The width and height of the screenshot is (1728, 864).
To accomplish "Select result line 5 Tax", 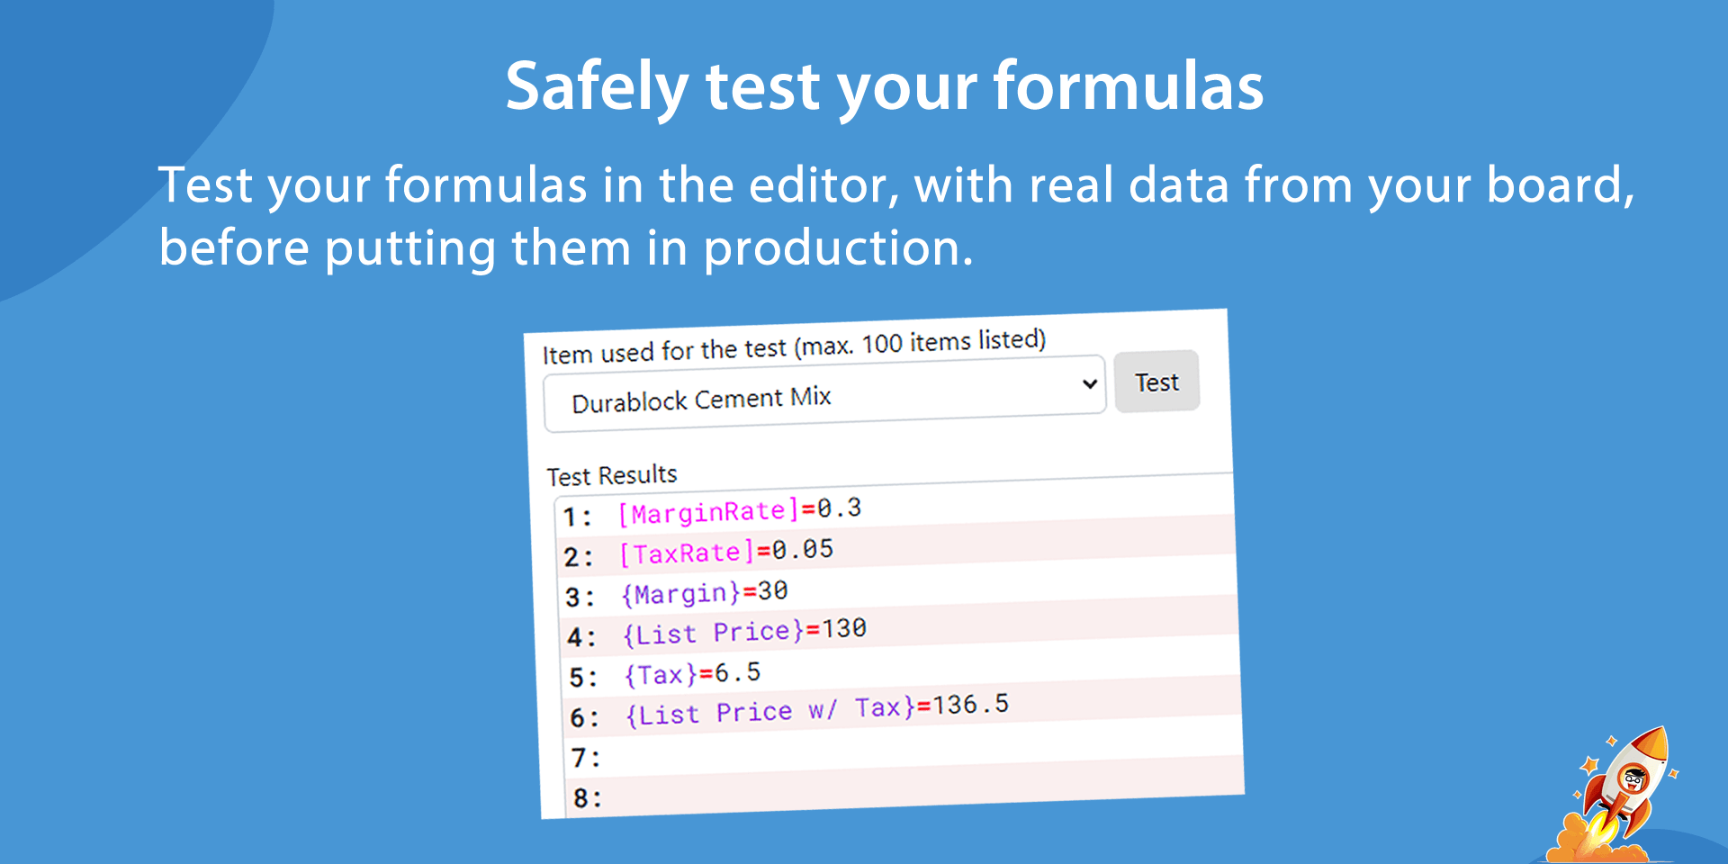I will pyautogui.click(x=901, y=671).
